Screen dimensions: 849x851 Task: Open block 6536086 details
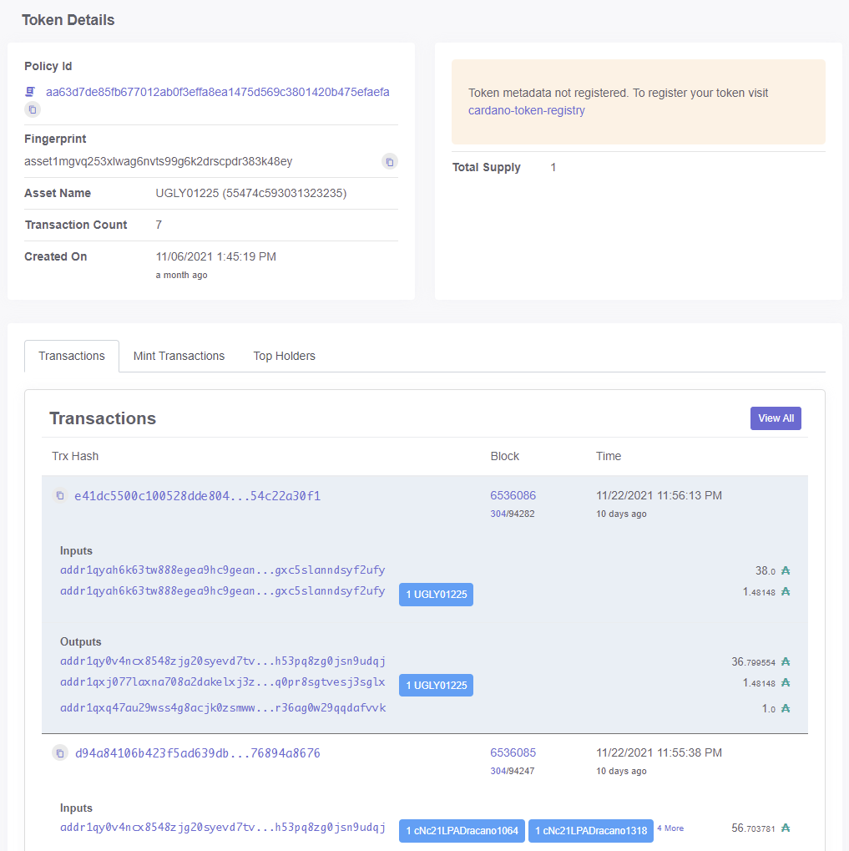pyautogui.click(x=513, y=495)
